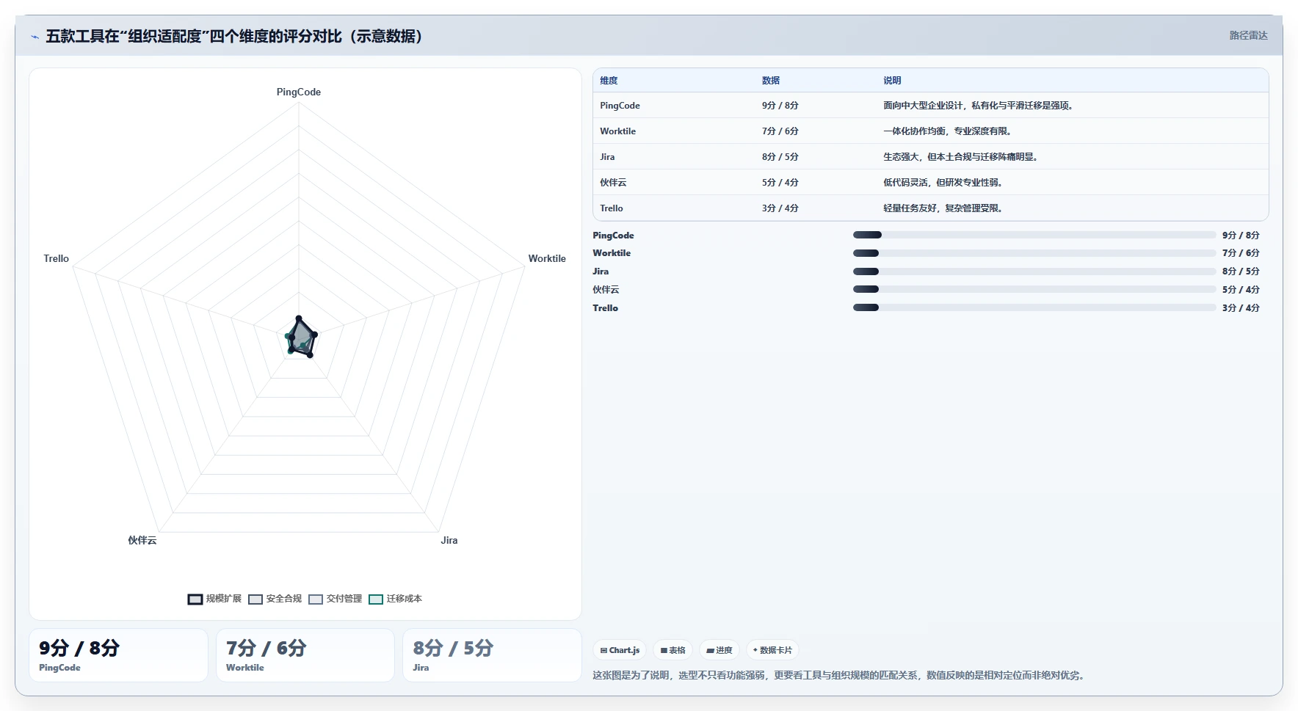Click the 维度 column header
The width and height of the screenshot is (1298, 711).
click(609, 81)
